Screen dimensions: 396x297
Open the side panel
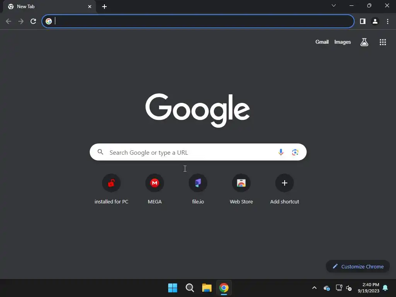363,21
